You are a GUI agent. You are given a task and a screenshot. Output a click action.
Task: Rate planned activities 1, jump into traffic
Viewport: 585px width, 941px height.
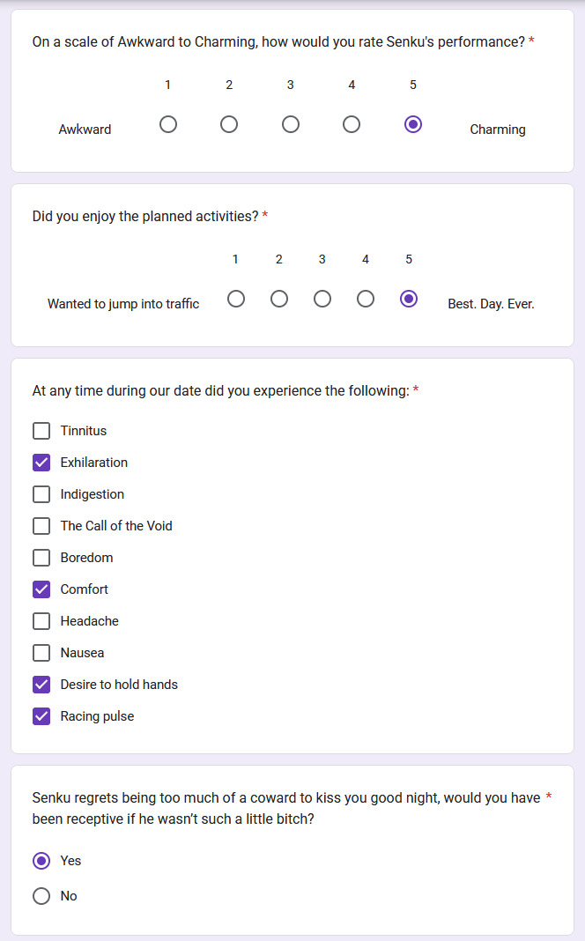click(235, 299)
